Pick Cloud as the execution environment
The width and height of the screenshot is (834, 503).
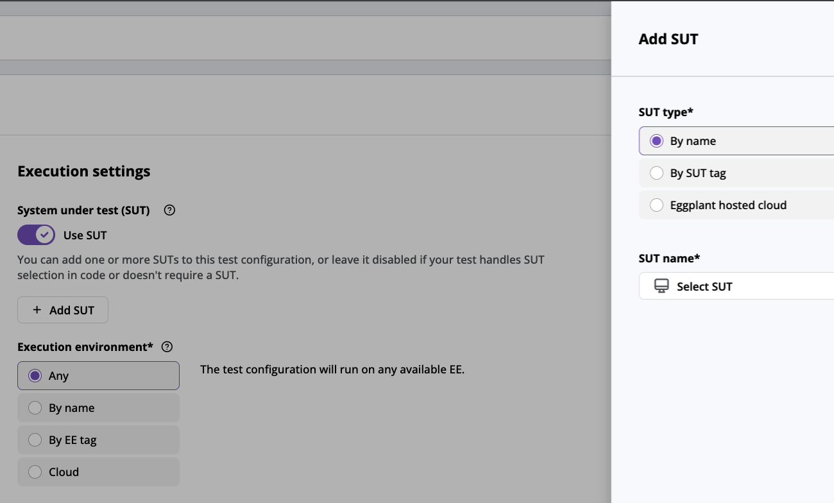tap(35, 472)
